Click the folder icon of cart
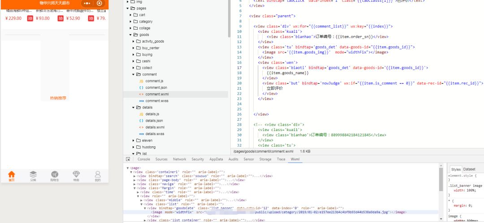This screenshot has width=484, height=223. coord(135,15)
